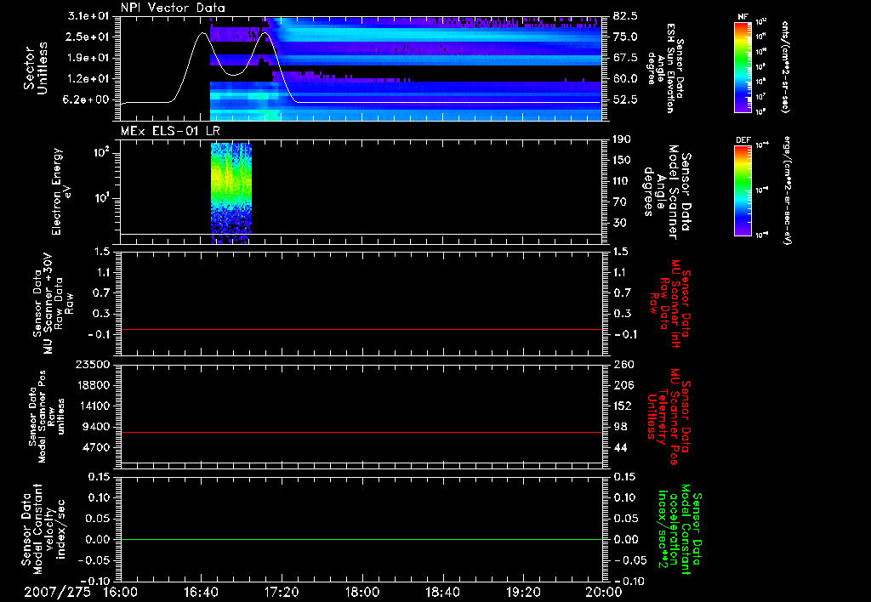
Task: Click the 'ESH Sun Elevation Angle' axis label
Action: point(666,68)
